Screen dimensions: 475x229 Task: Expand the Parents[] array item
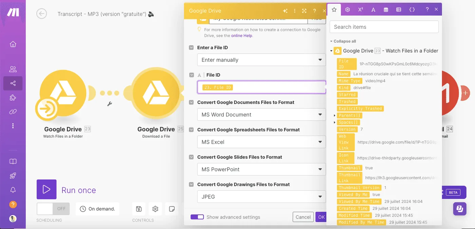point(335,116)
